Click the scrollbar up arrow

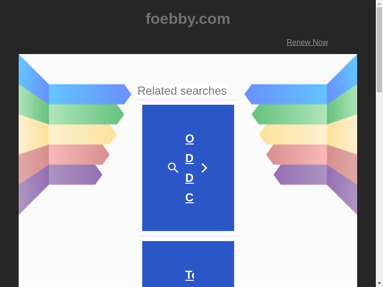(x=379, y=4)
